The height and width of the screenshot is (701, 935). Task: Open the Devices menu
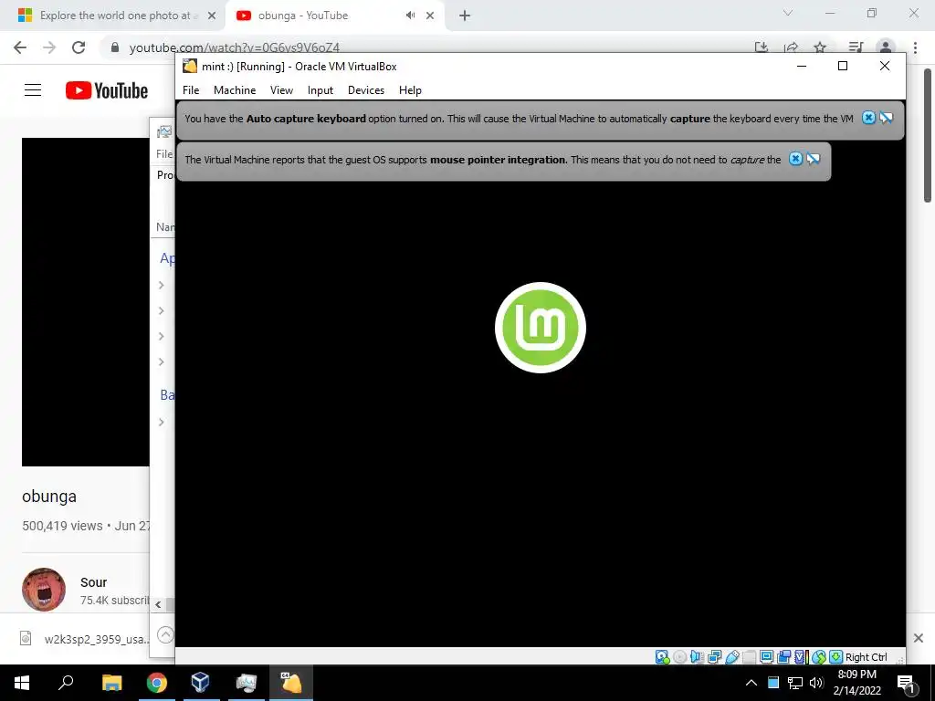[366, 90]
